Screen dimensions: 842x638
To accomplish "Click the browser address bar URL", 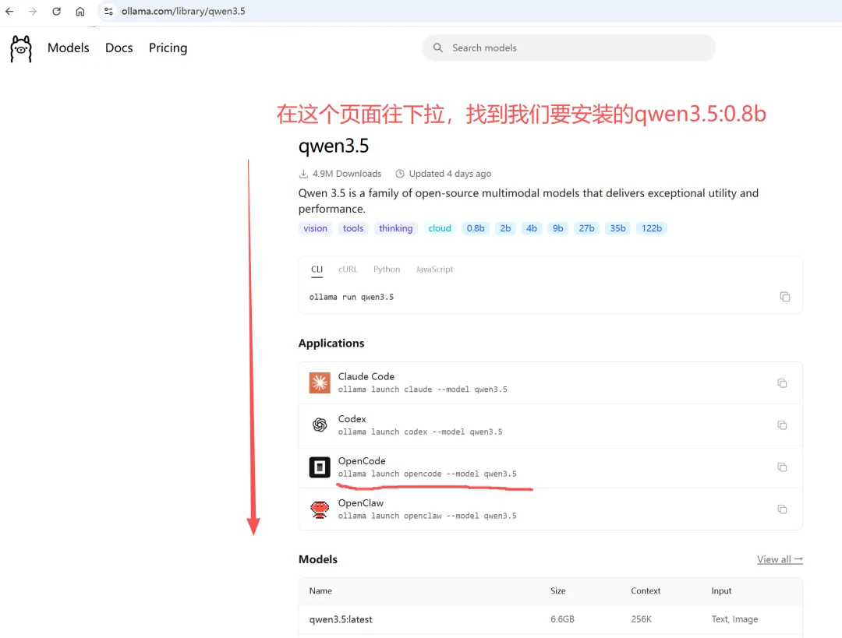I will coord(183,11).
